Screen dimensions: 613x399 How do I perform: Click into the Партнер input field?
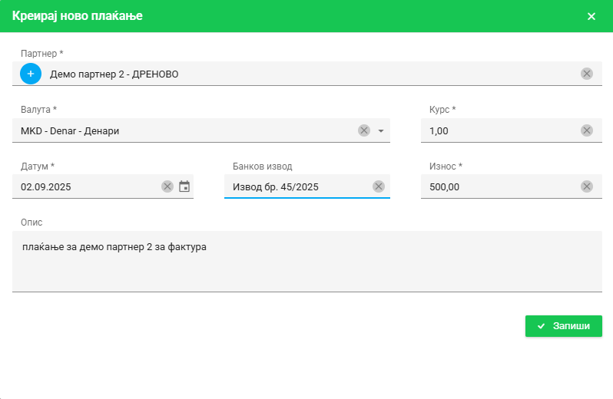click(x=307, y=74)
